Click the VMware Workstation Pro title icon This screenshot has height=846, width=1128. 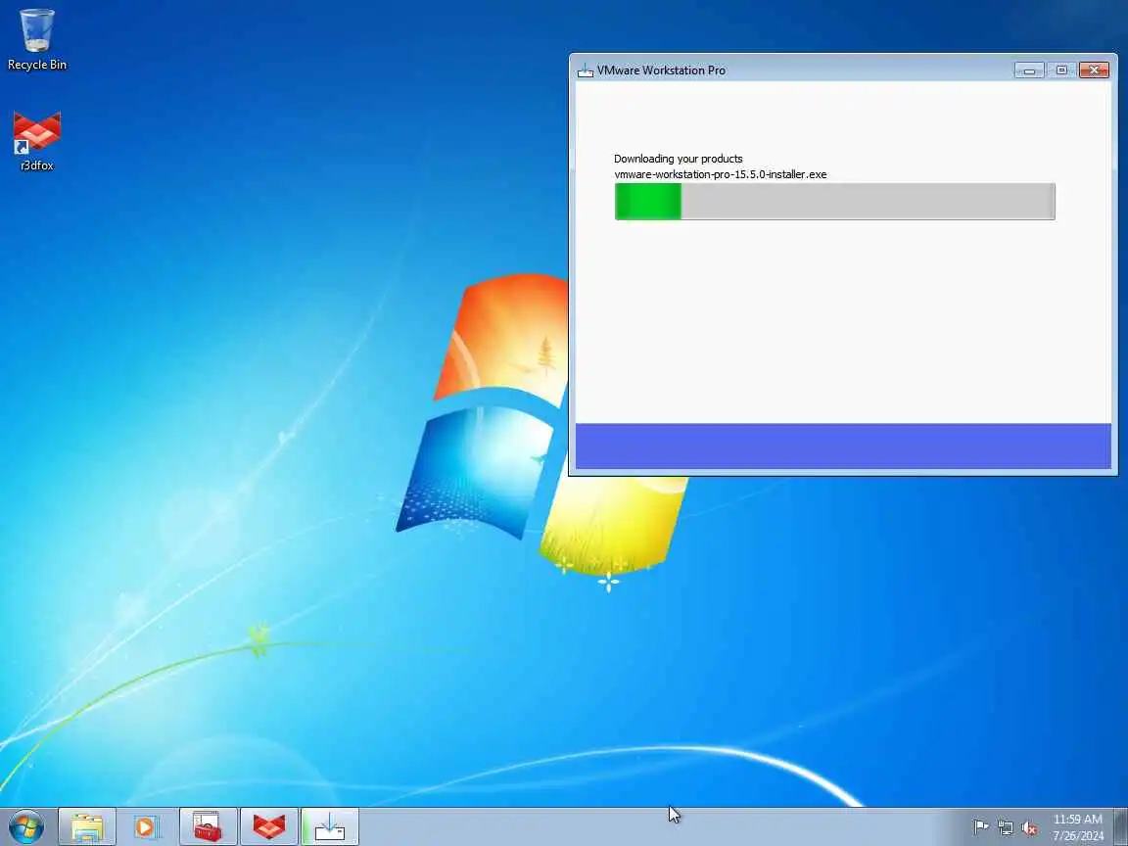pos(586,70)
